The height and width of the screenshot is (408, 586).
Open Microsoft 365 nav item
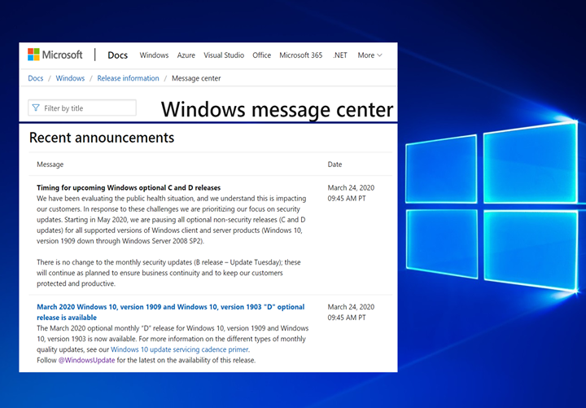coord(301,55)
